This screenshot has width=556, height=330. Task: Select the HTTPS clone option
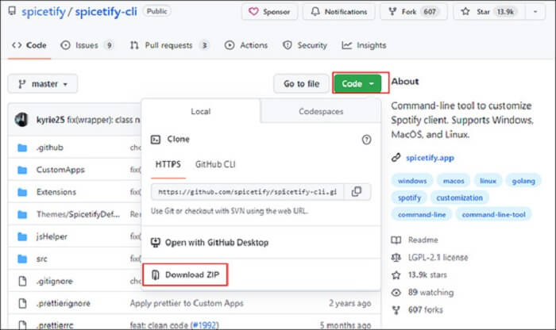click(x=168, y=164)
